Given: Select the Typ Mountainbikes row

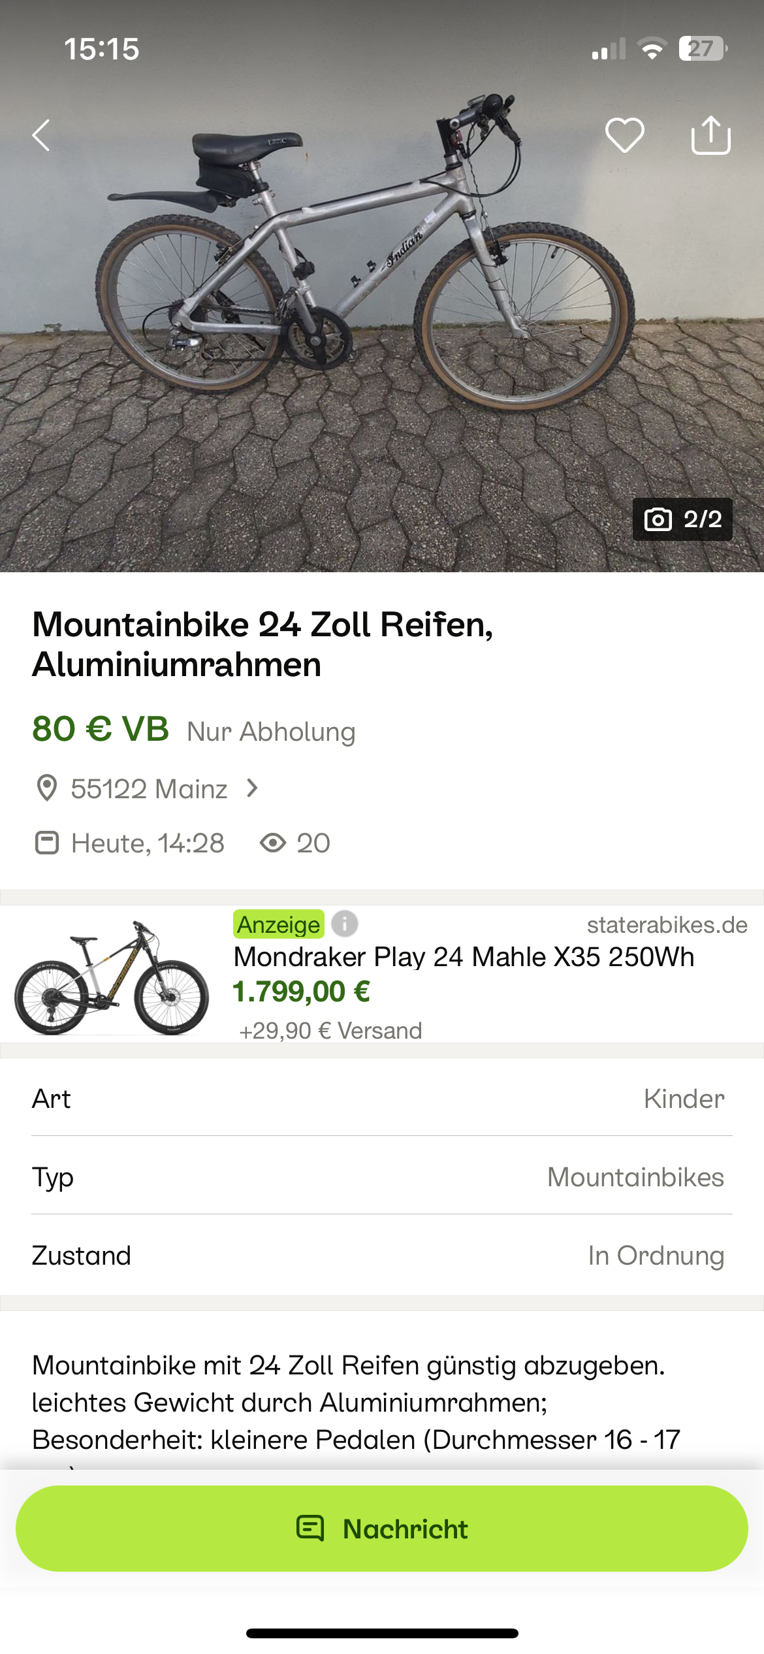Looking at the screenshot, I should (382, 1177).
